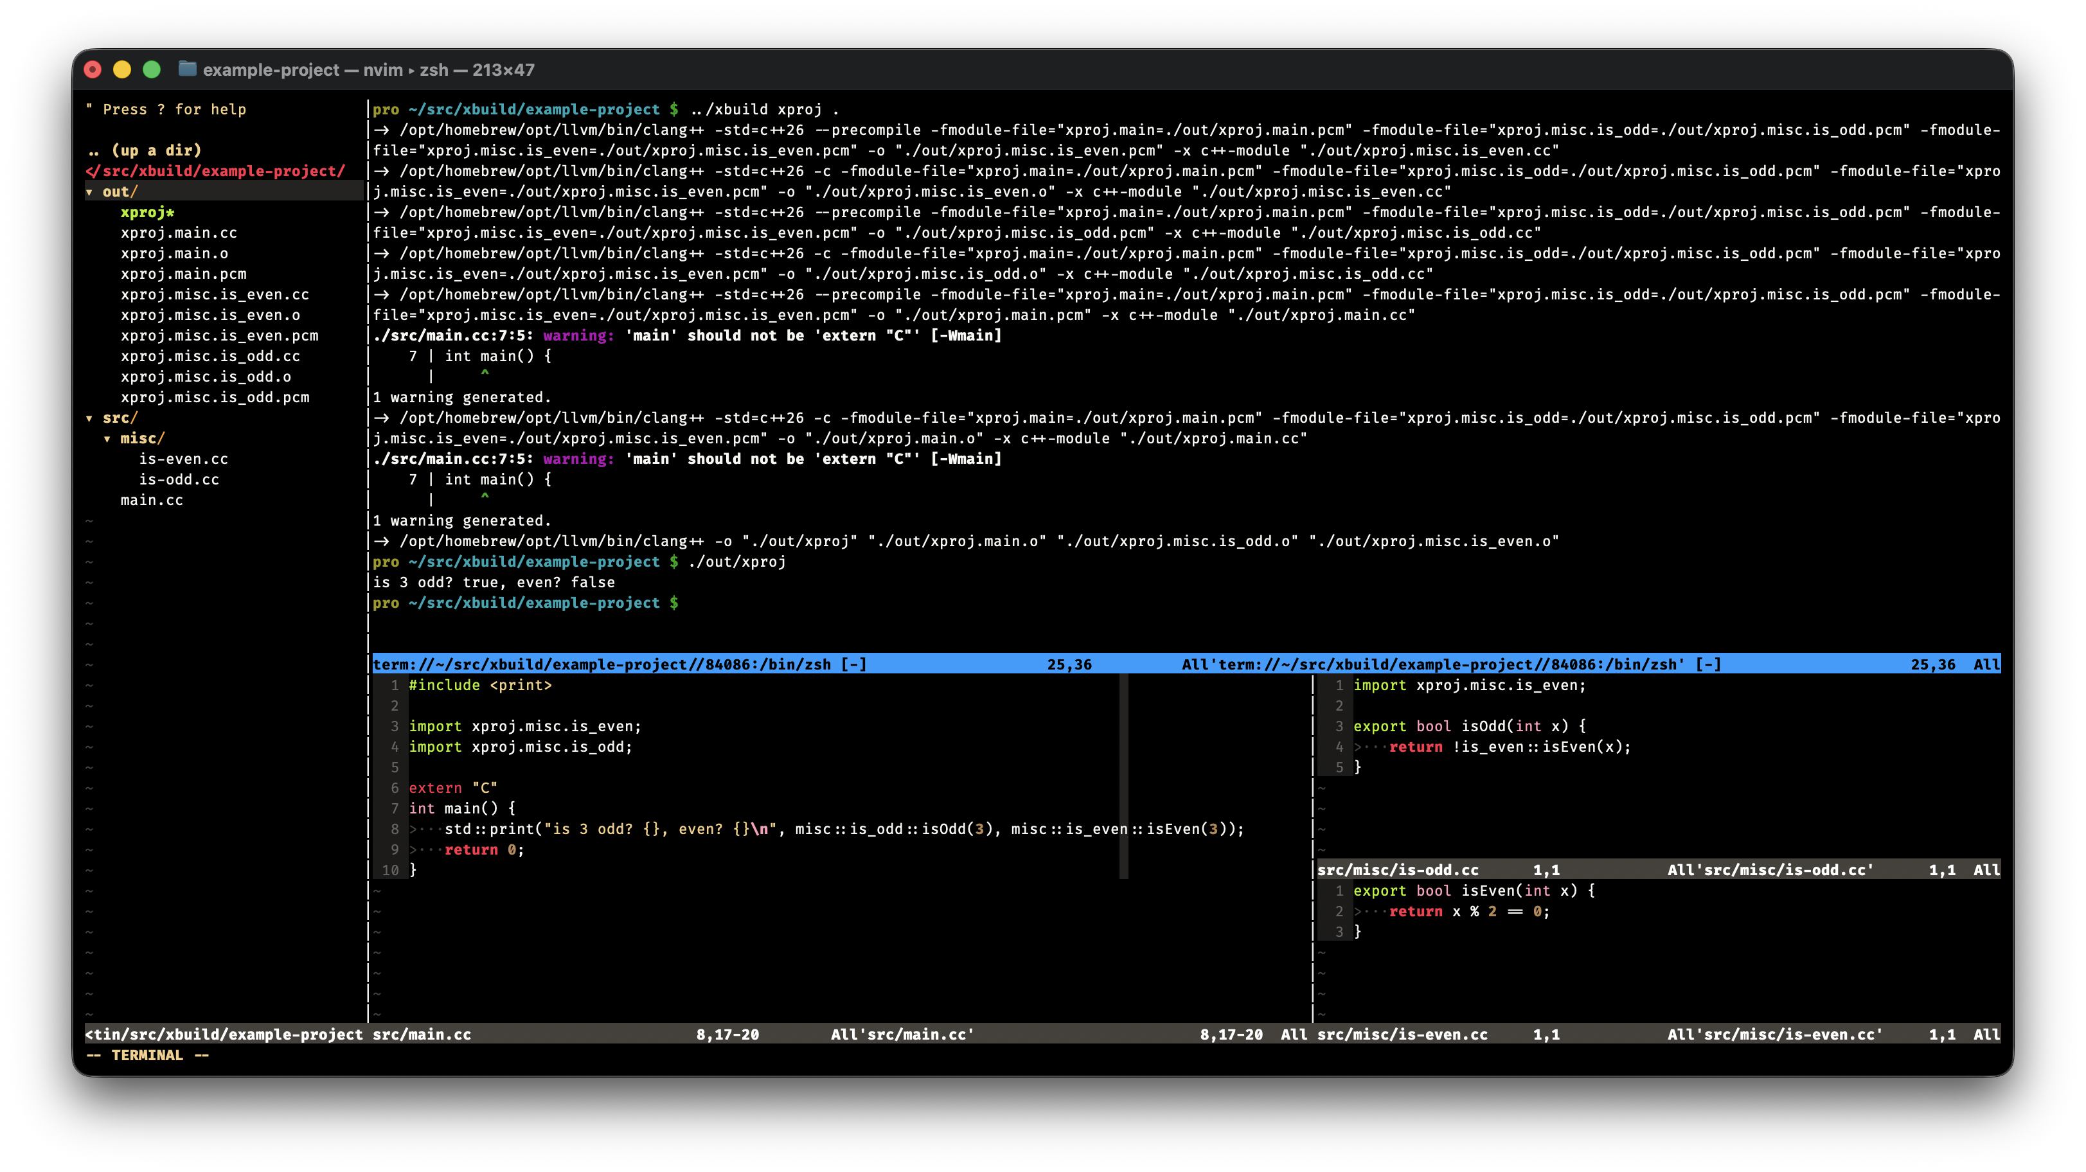Open xproj.misc.is_odd.cc in tree

point(211,356)
